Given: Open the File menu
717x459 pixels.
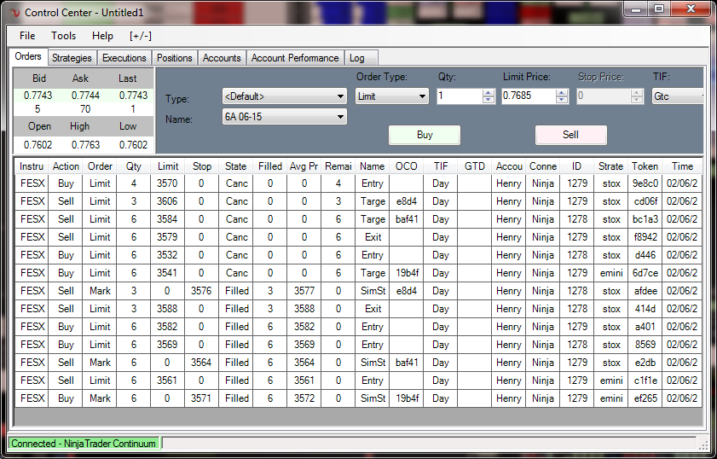Looking at the screenshot, I should point(27,36).
